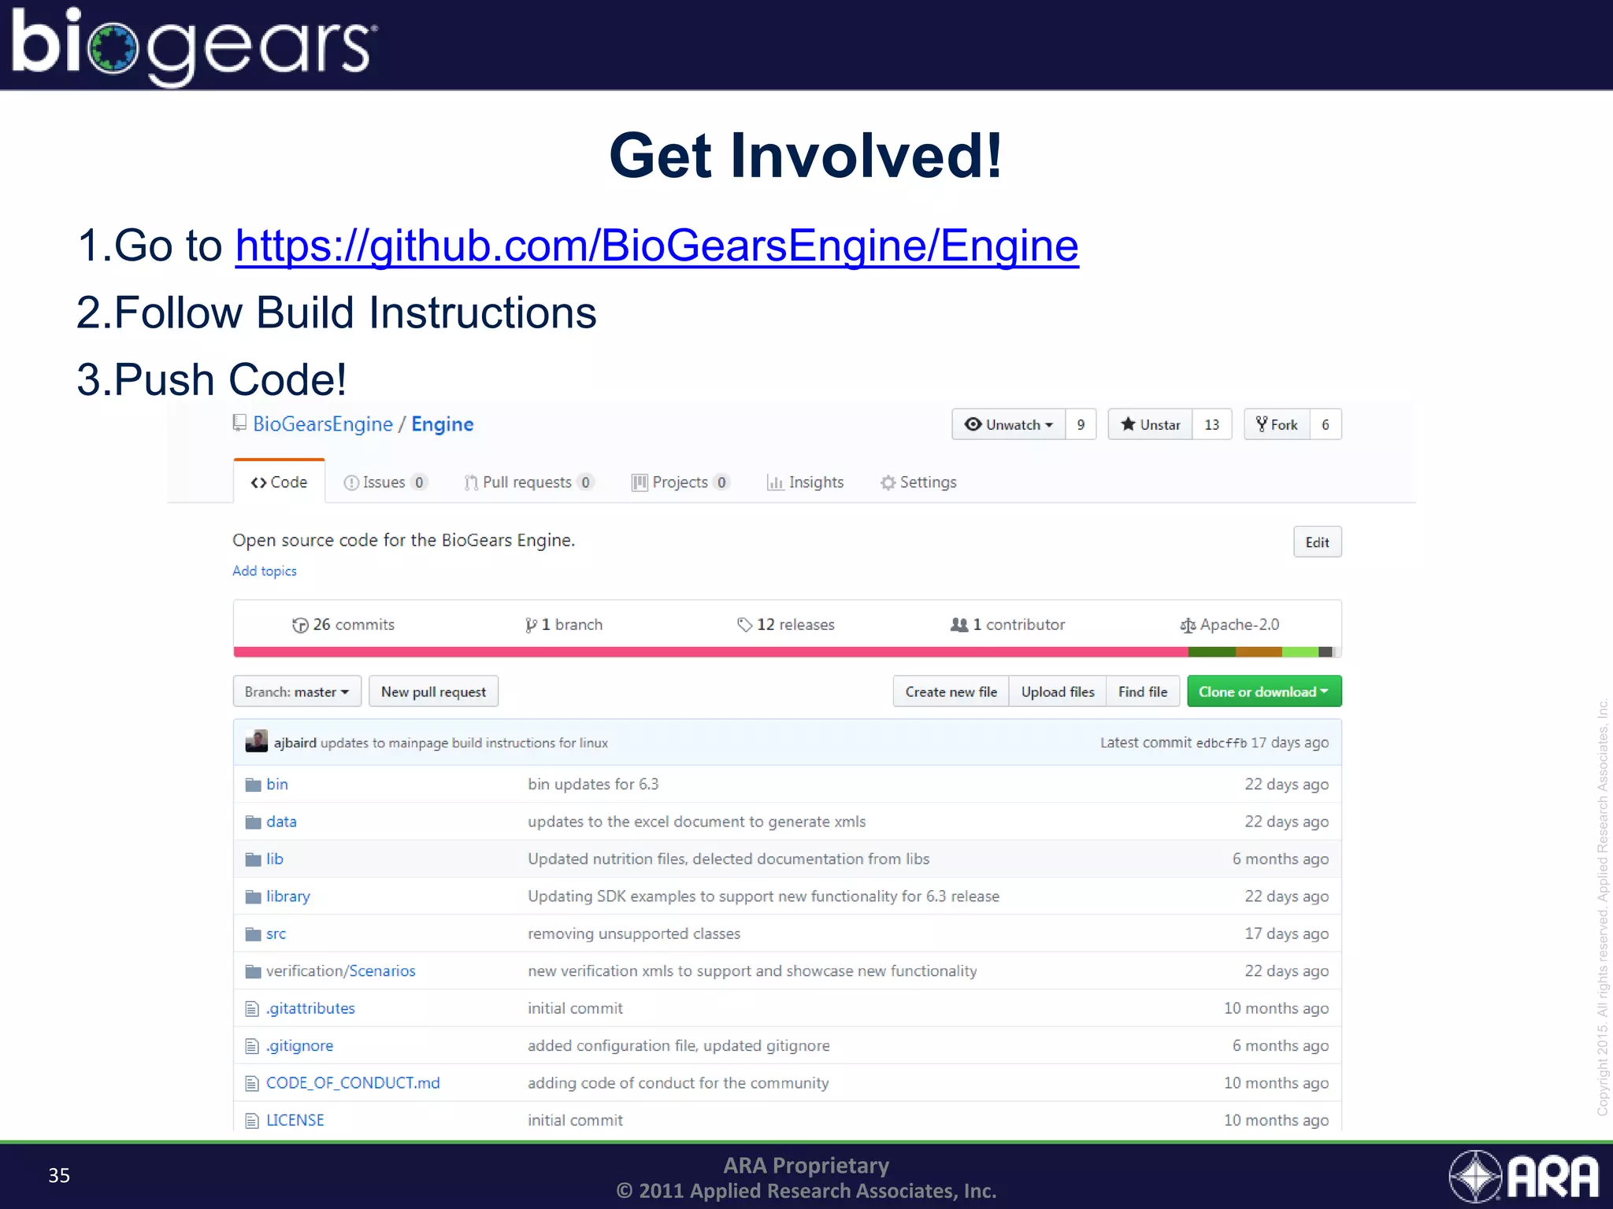The image size is (1613, 1209).
Task: Click the ajbaird author name
Action: (295, 742)
